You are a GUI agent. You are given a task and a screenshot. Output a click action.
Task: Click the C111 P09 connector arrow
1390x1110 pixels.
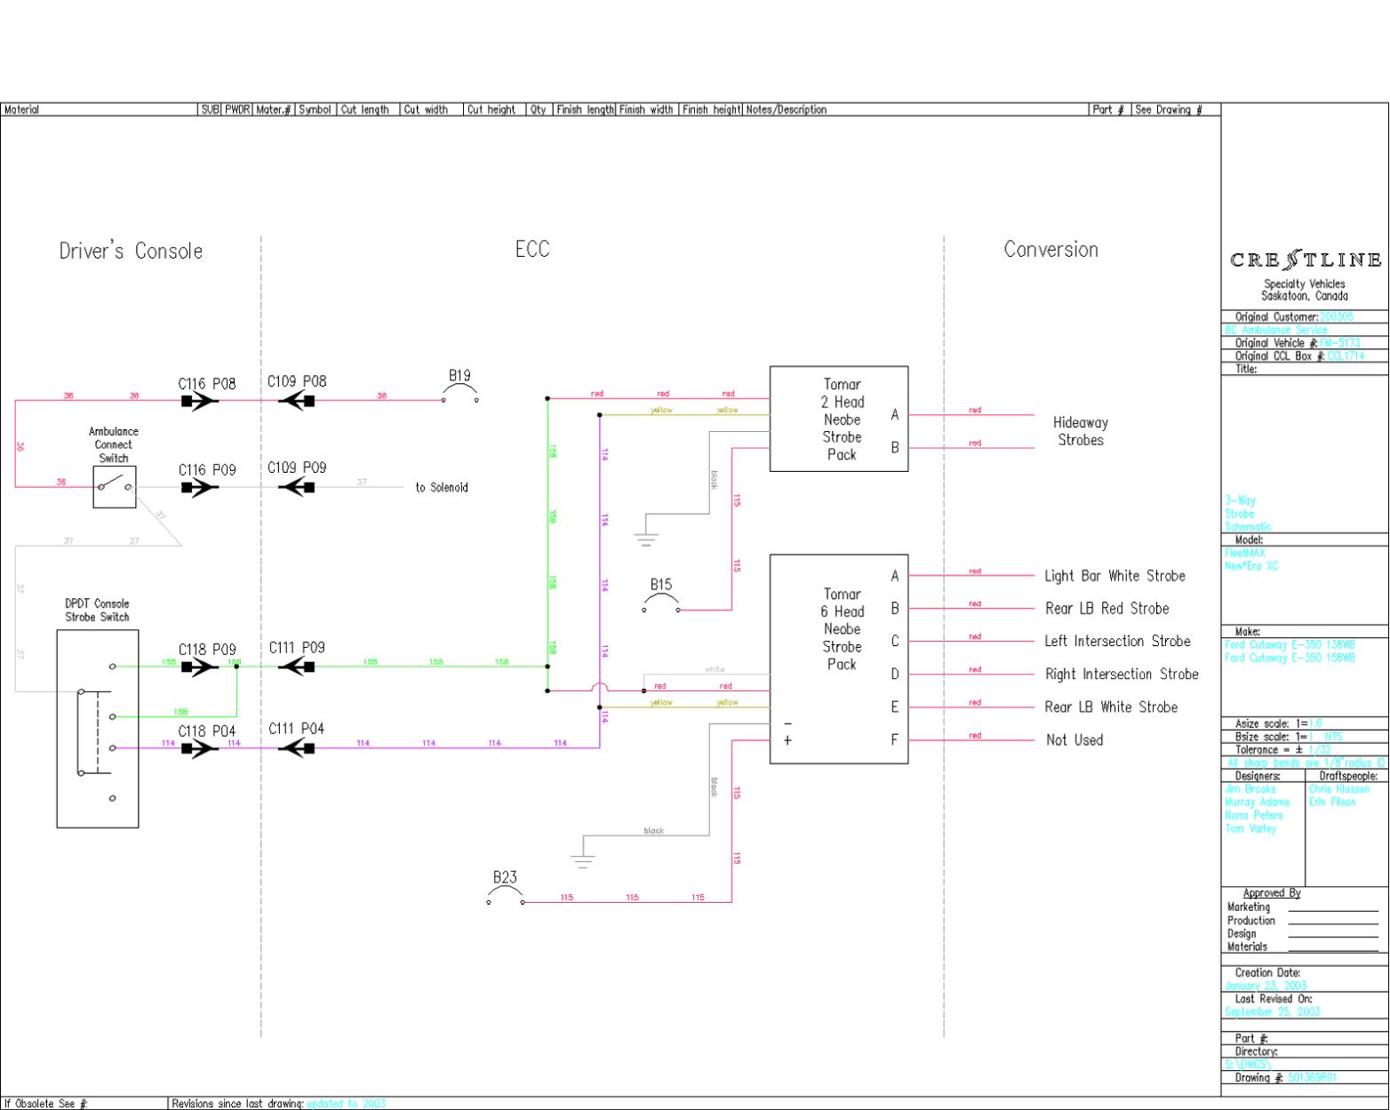[x=297, y=667]
